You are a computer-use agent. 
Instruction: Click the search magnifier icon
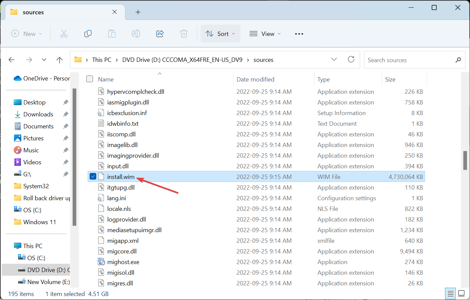tap(458, 60)
